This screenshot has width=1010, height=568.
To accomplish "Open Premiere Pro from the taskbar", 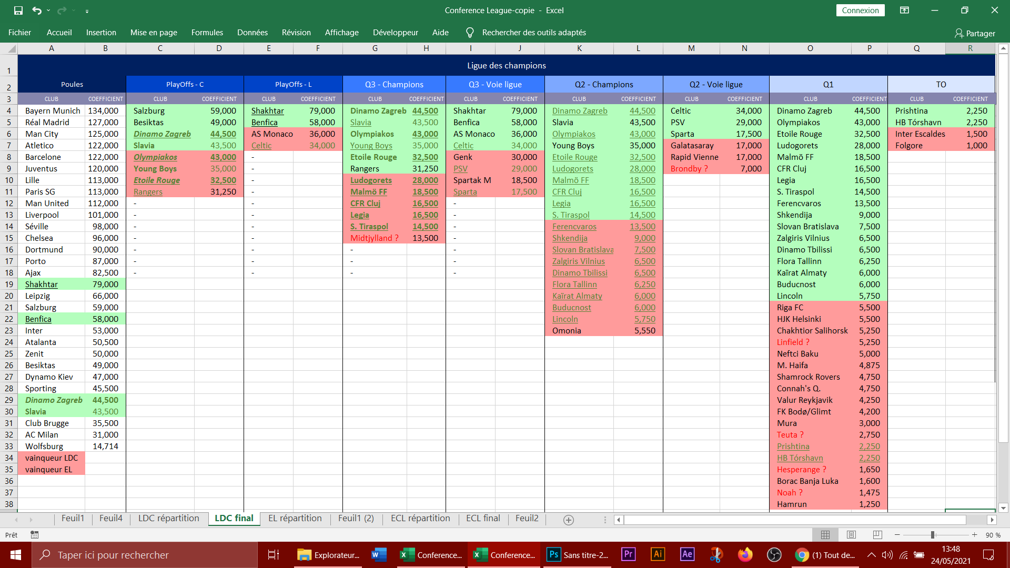I will coord(628,555).
